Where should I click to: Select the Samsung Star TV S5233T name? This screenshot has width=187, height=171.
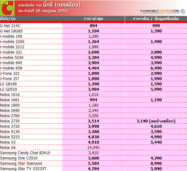(23, 169)
